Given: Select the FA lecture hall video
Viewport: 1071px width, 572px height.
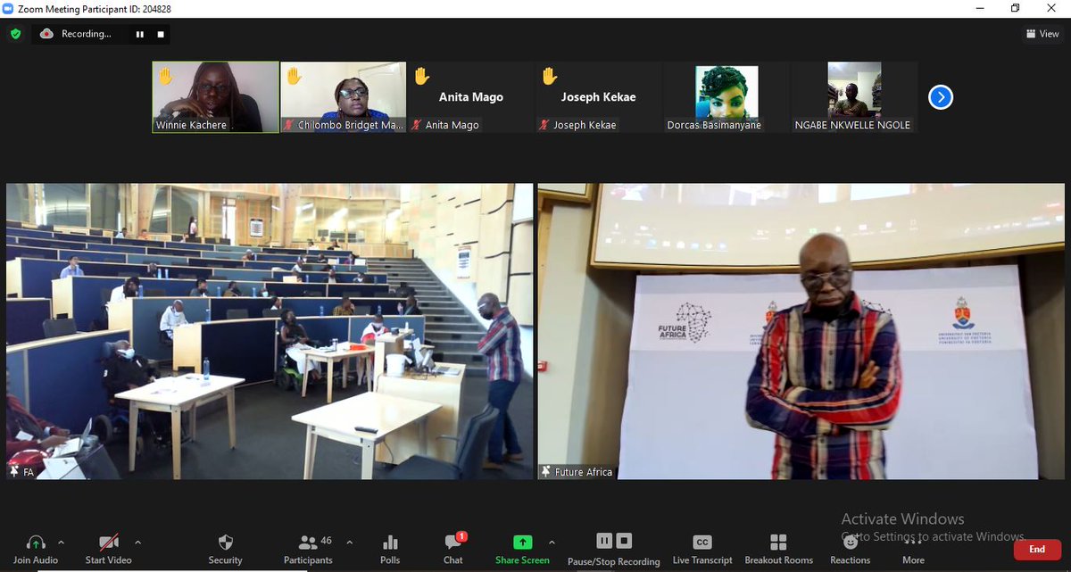Looking at the screenshot, I should point(270,331).
